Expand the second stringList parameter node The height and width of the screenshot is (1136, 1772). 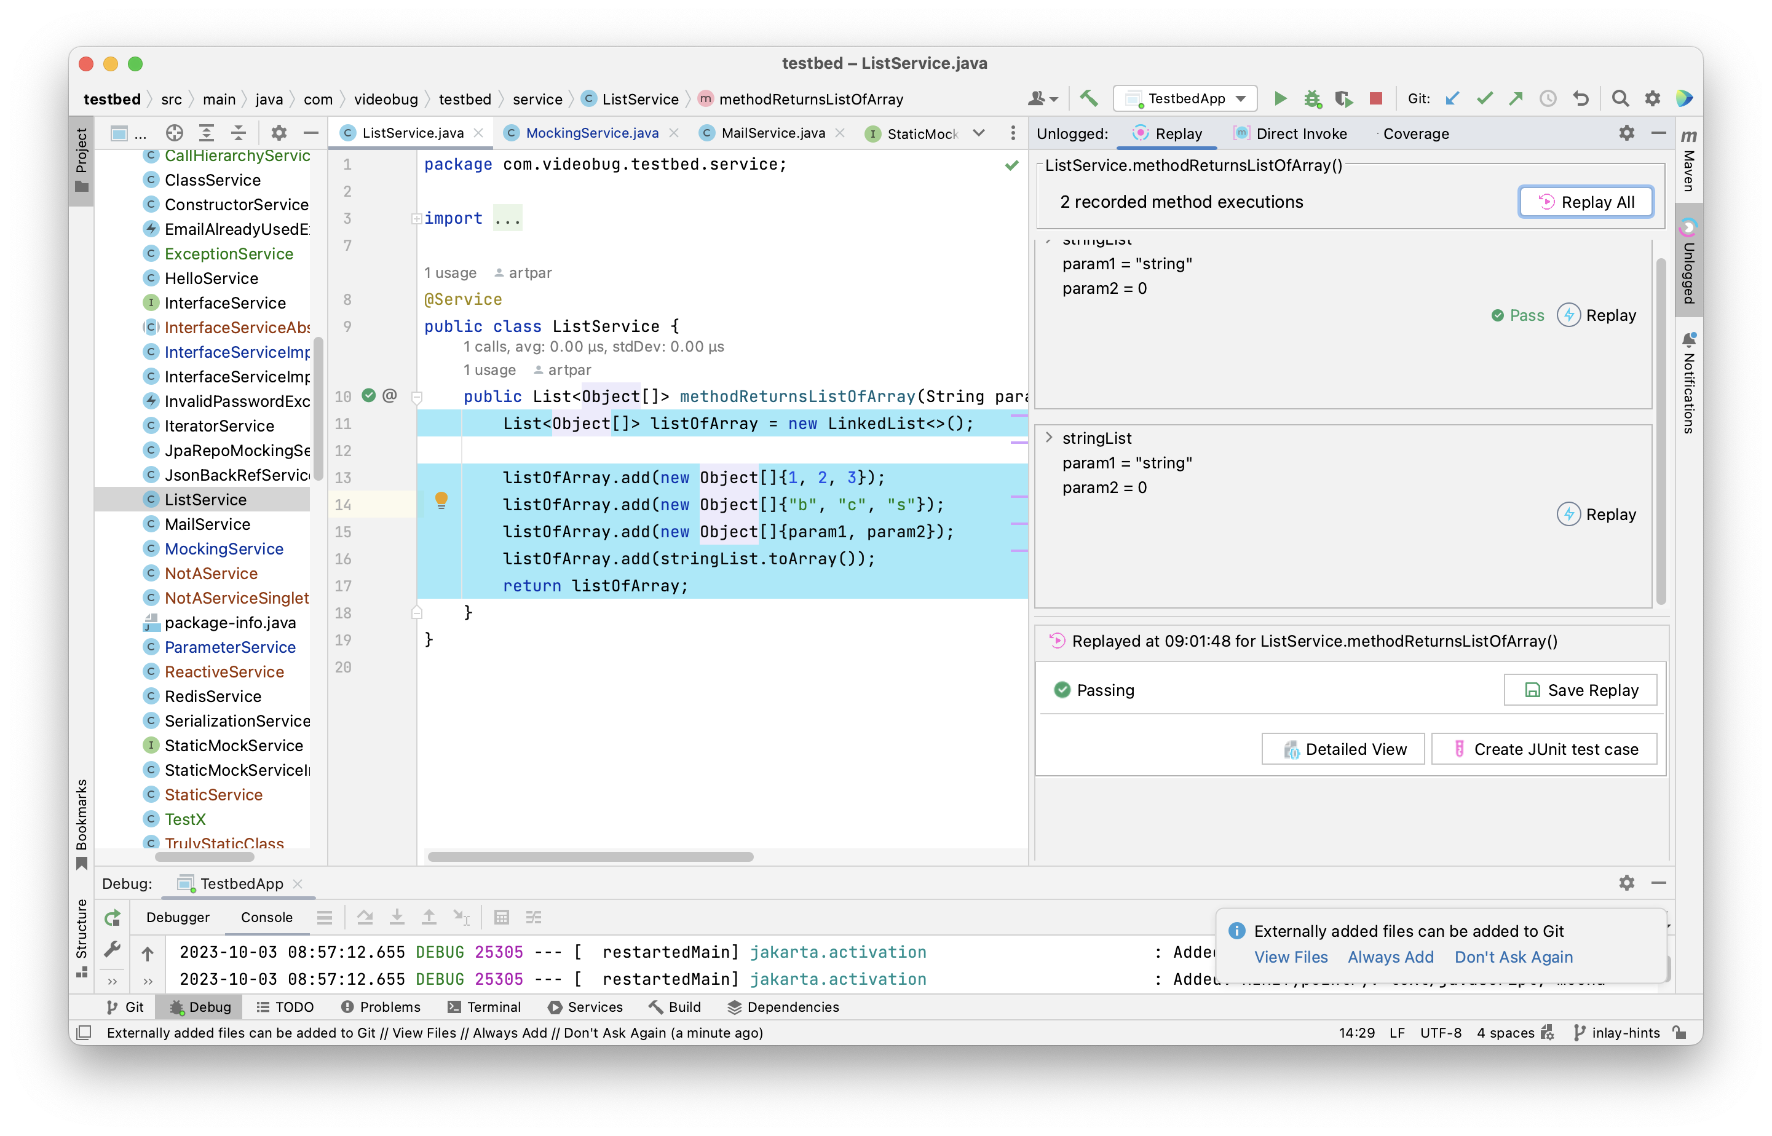pos(1049,438)
